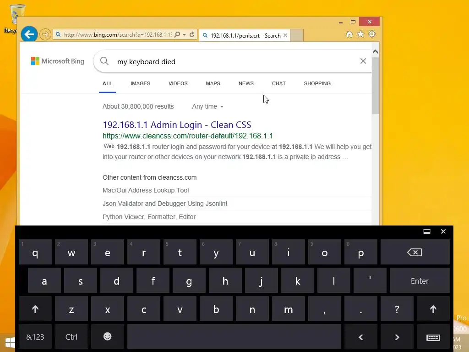
Task: Click the page scrollbar up arrow
Action: pos(376,52)
